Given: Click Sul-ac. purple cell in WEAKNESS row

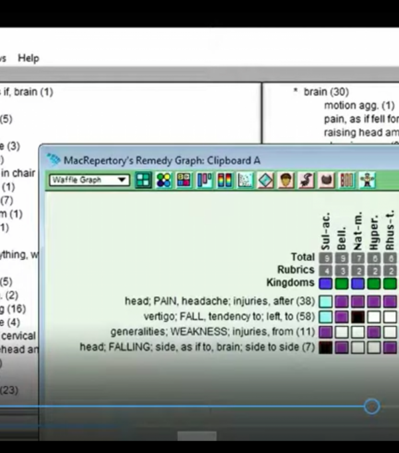Looking at the screenshot, I should [326, 332].
